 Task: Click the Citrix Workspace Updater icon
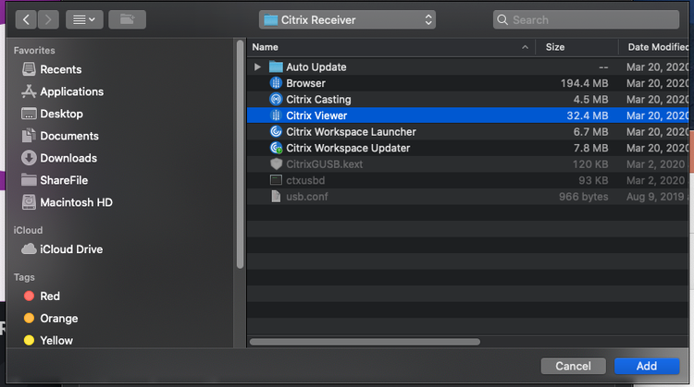tap(276, 148)
